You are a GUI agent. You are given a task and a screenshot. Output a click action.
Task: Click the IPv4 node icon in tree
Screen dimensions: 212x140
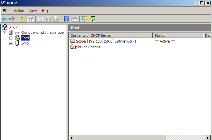pyautogui.click(x=17, y=38)
